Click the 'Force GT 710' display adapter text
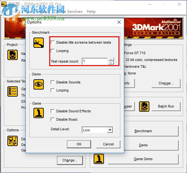187x173 pixels. click(x=135, y=53)
